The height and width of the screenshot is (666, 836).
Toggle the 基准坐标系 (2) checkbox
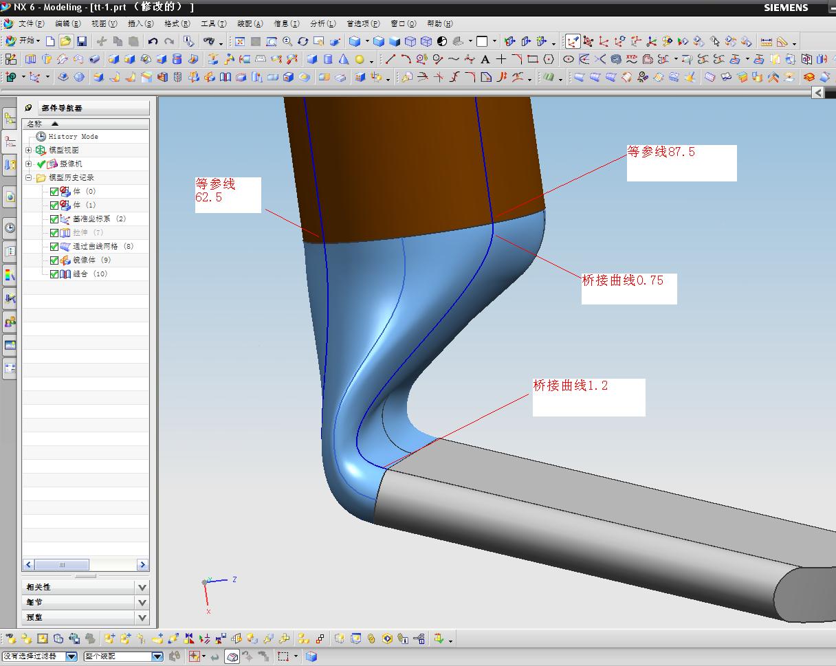coord(54,219)
